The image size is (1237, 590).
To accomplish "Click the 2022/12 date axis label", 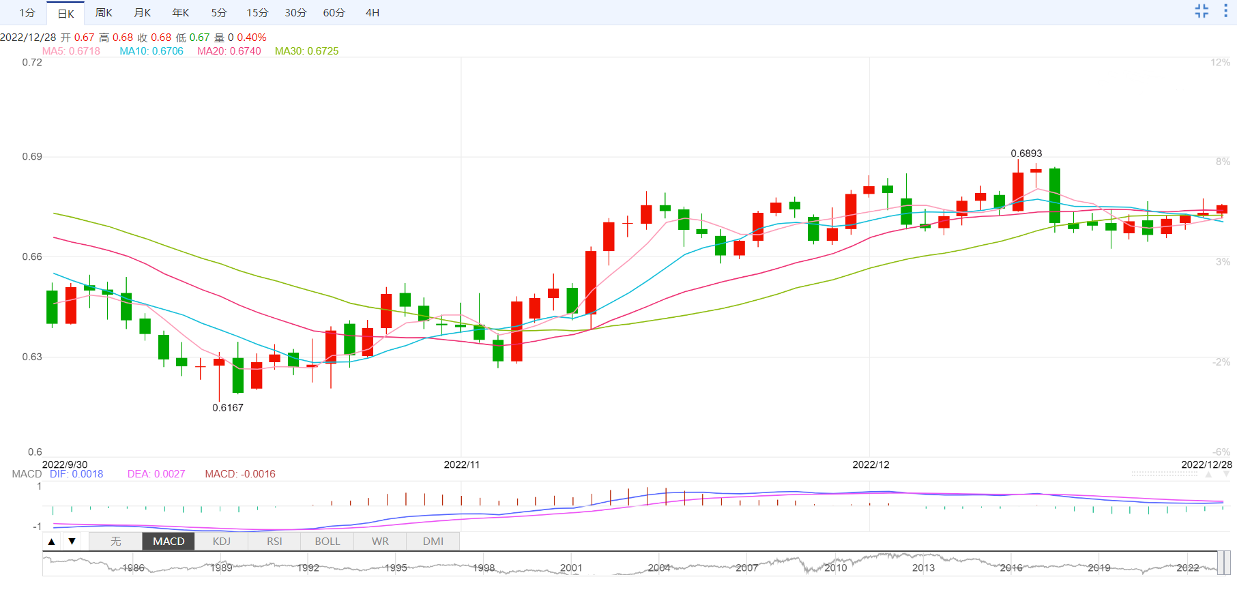I will 871,464.
